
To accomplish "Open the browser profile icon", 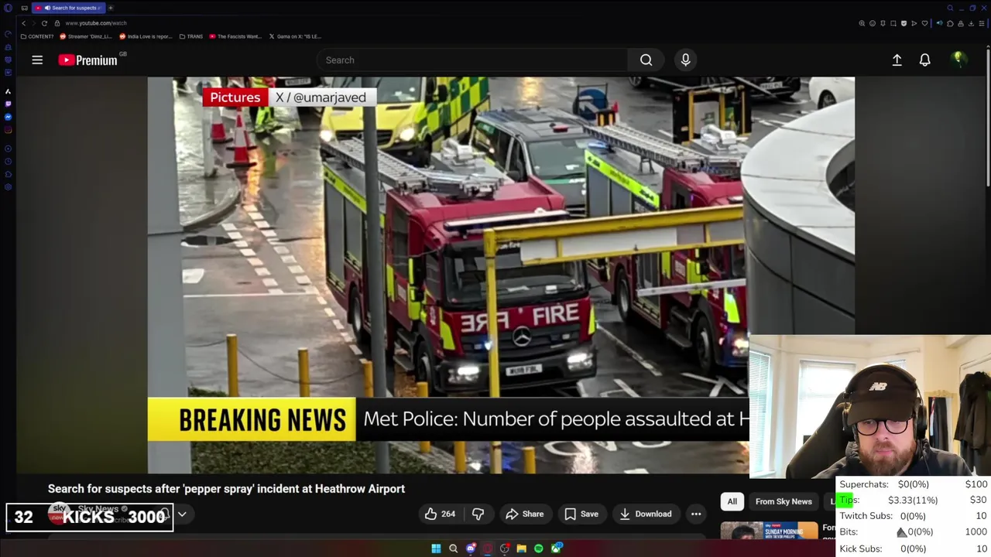I will pyautogui.click(x=961, y=23).
